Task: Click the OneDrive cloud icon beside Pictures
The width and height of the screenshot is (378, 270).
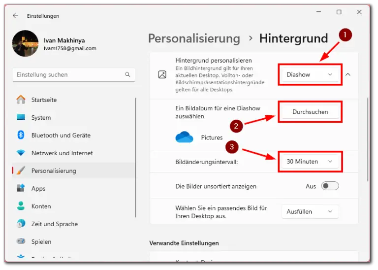Action: tap(185, 137)
